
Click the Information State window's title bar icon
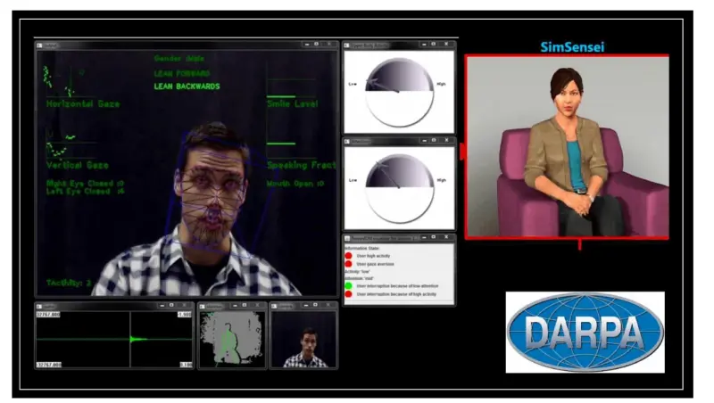tap(347, 238)
